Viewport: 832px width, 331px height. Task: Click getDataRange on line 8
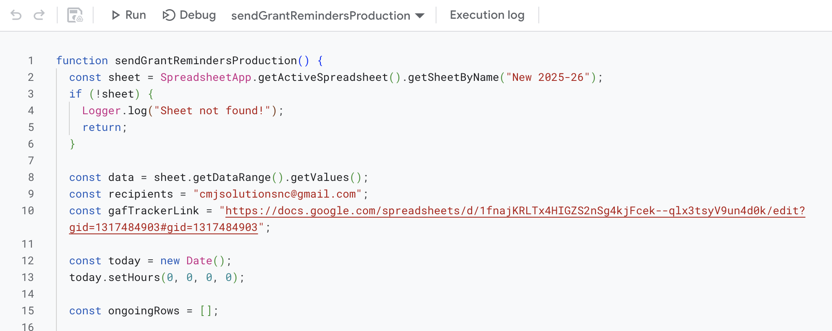232,178
